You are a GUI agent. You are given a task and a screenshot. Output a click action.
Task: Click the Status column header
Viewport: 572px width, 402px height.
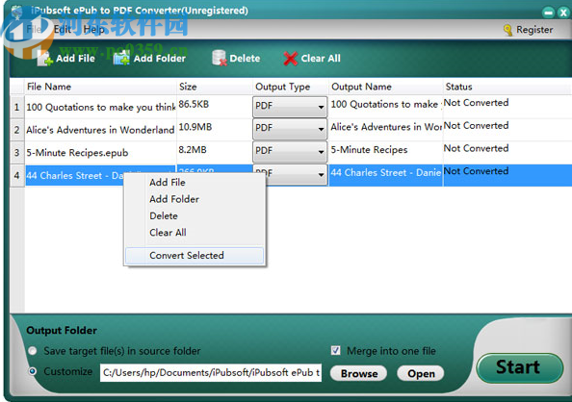[507, 87]
